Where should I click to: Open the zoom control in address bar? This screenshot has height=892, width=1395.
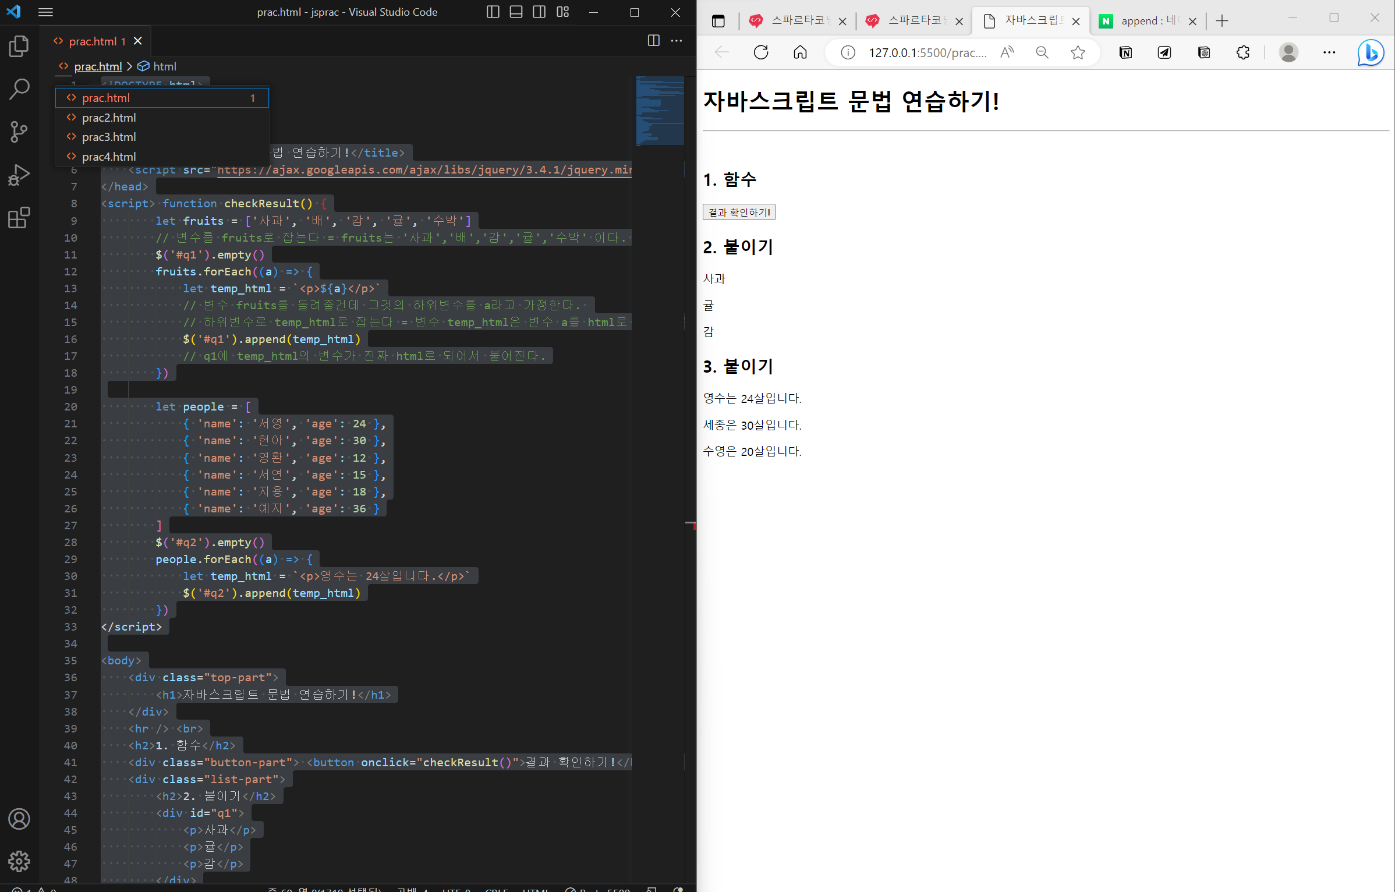1042,52
